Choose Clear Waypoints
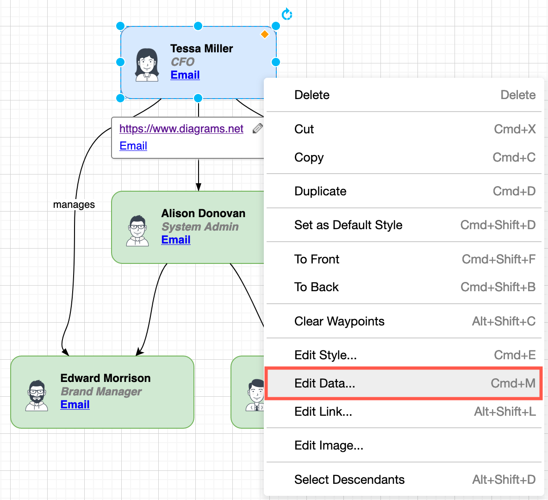The width and height of the screenshot is (548, 500). pyautogui.click(x=339, y=321)
